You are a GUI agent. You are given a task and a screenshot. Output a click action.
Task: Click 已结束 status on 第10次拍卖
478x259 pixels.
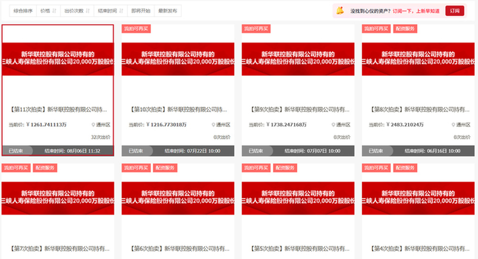coord(136,151)
